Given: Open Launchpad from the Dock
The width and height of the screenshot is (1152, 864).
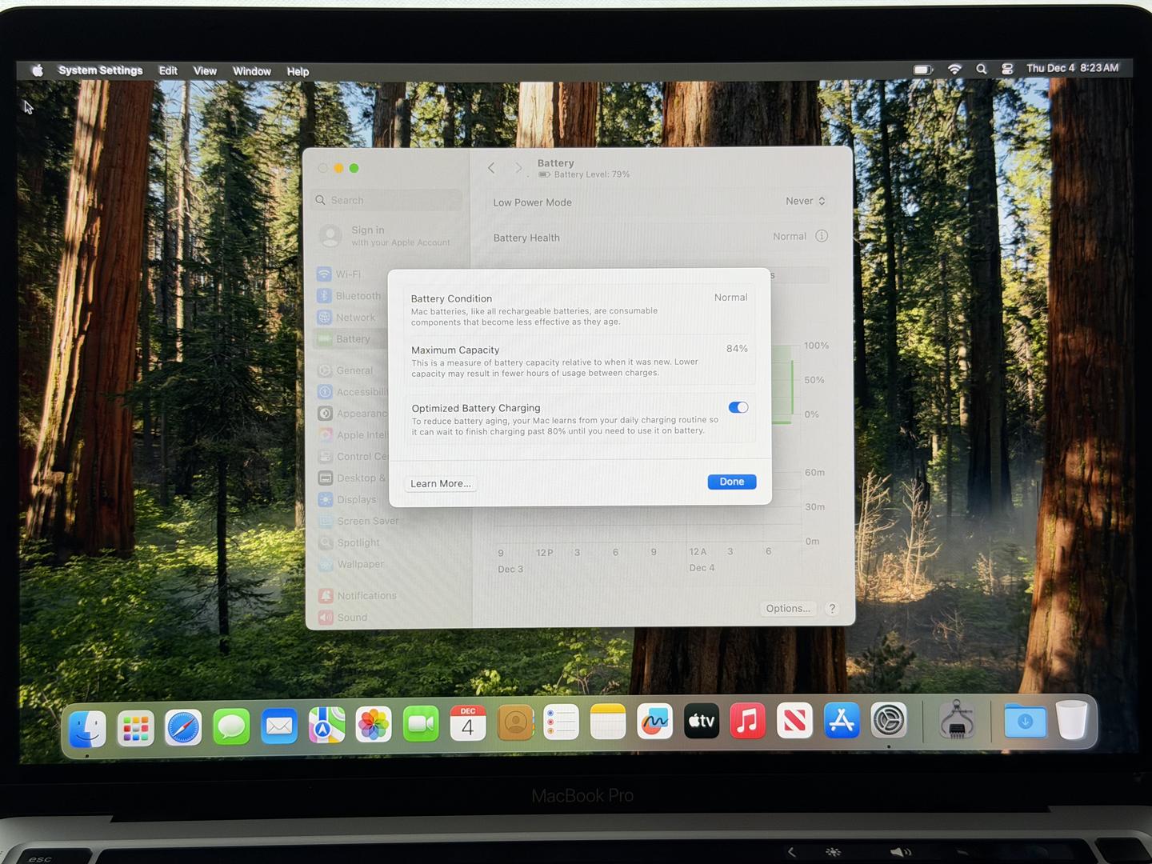Looking at the screenshot, I should click(x=135, y=727).
